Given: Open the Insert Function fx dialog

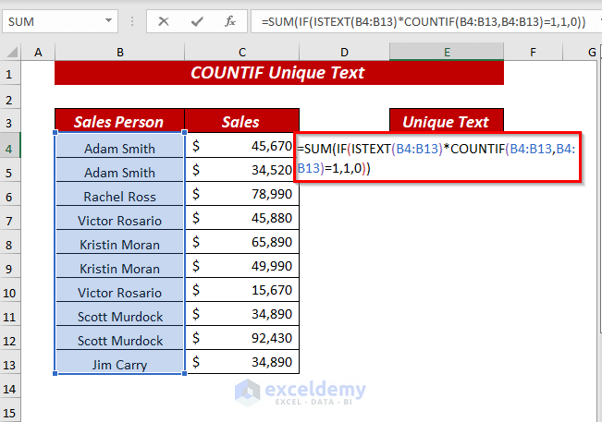Looking at the screenshot, I should (x=227, y=21).
